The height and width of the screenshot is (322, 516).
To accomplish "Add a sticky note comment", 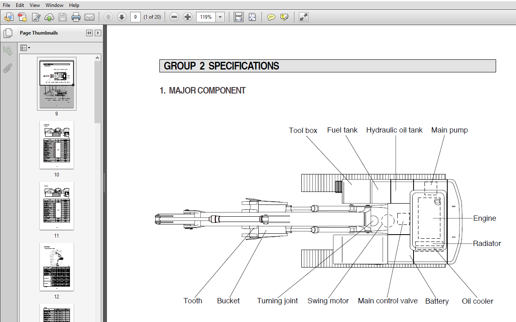I will click(271, 17).
